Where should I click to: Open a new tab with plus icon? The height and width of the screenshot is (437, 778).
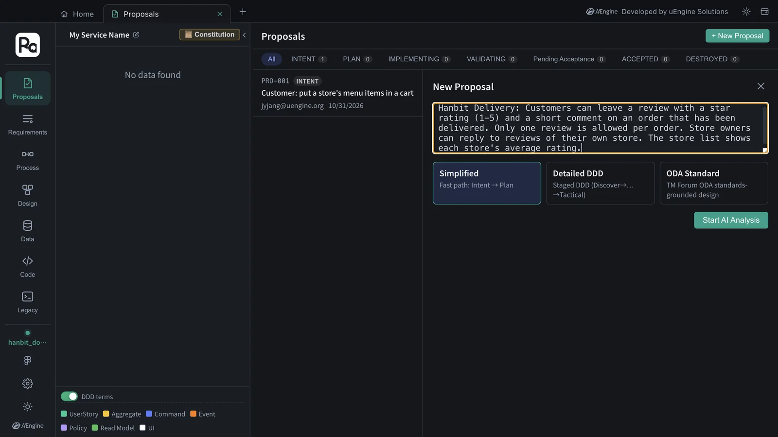(x=243, y=12)
